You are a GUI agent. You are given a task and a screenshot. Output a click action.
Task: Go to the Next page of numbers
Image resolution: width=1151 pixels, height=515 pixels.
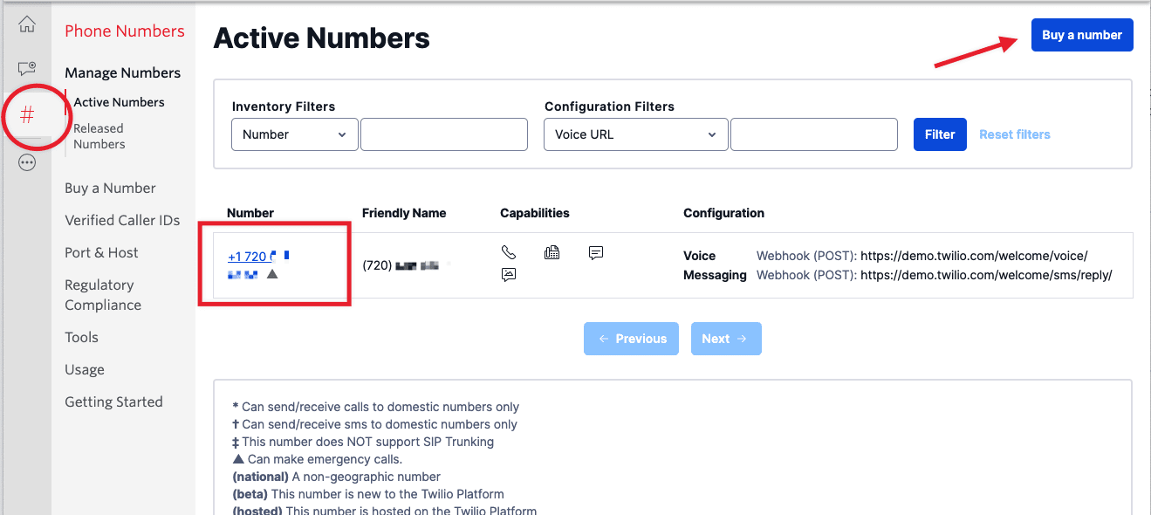click(725, 338)
